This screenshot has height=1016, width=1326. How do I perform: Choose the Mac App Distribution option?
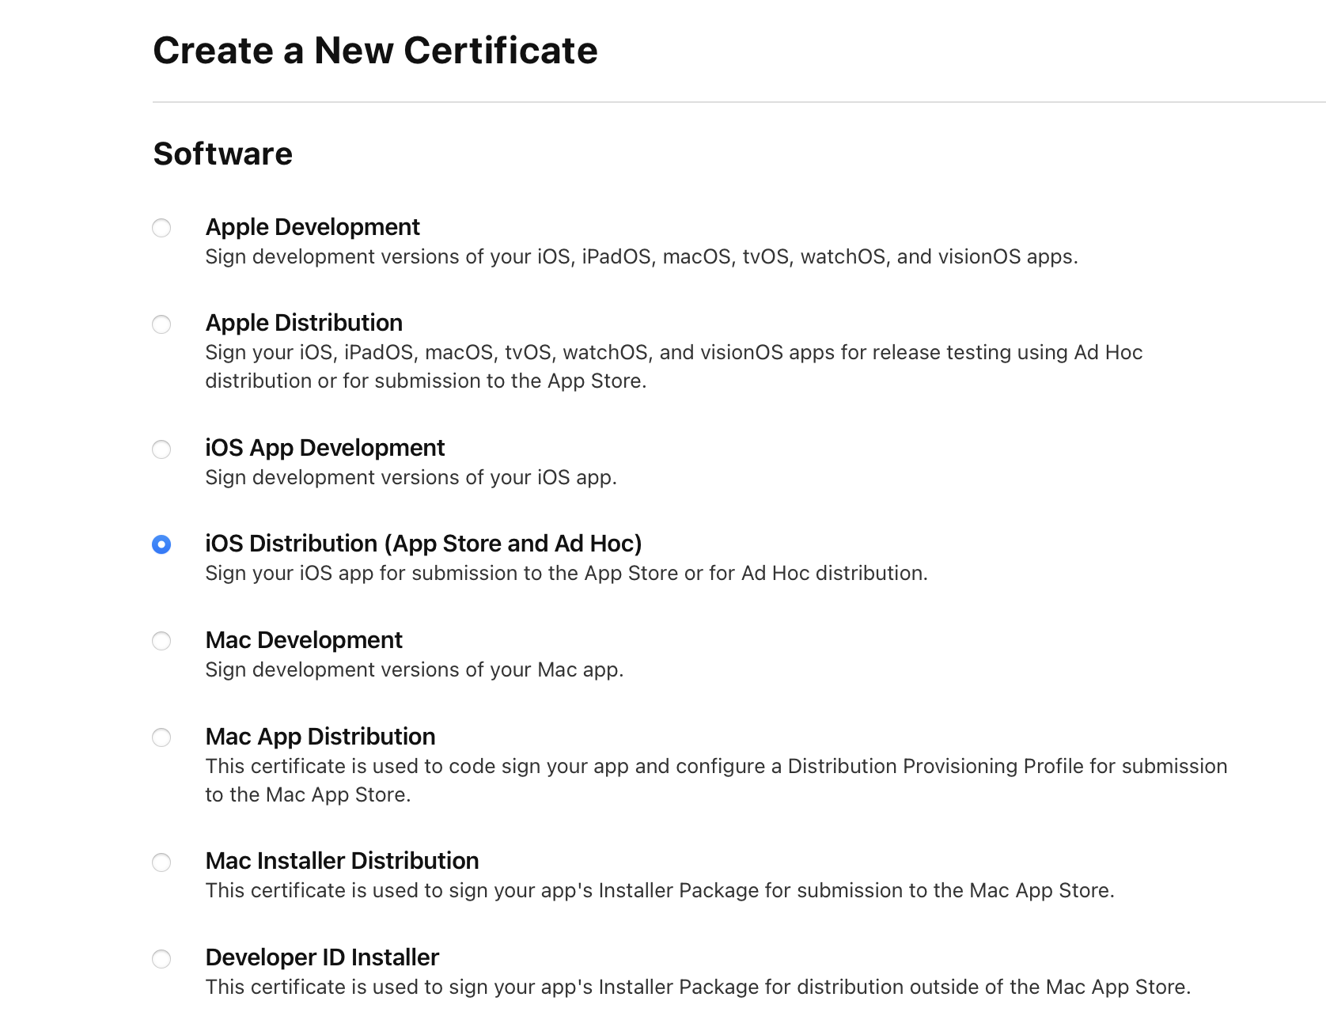pyautogui.click(x=162, y=738)
